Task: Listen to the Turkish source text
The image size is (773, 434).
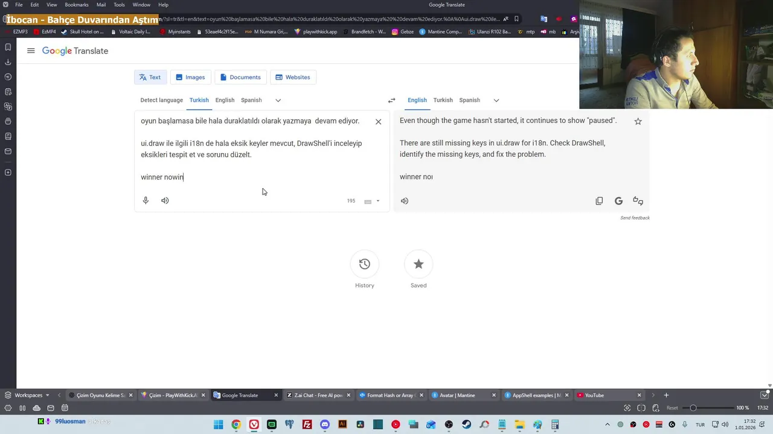Action: pyautogui.click(x=165, y=200)
